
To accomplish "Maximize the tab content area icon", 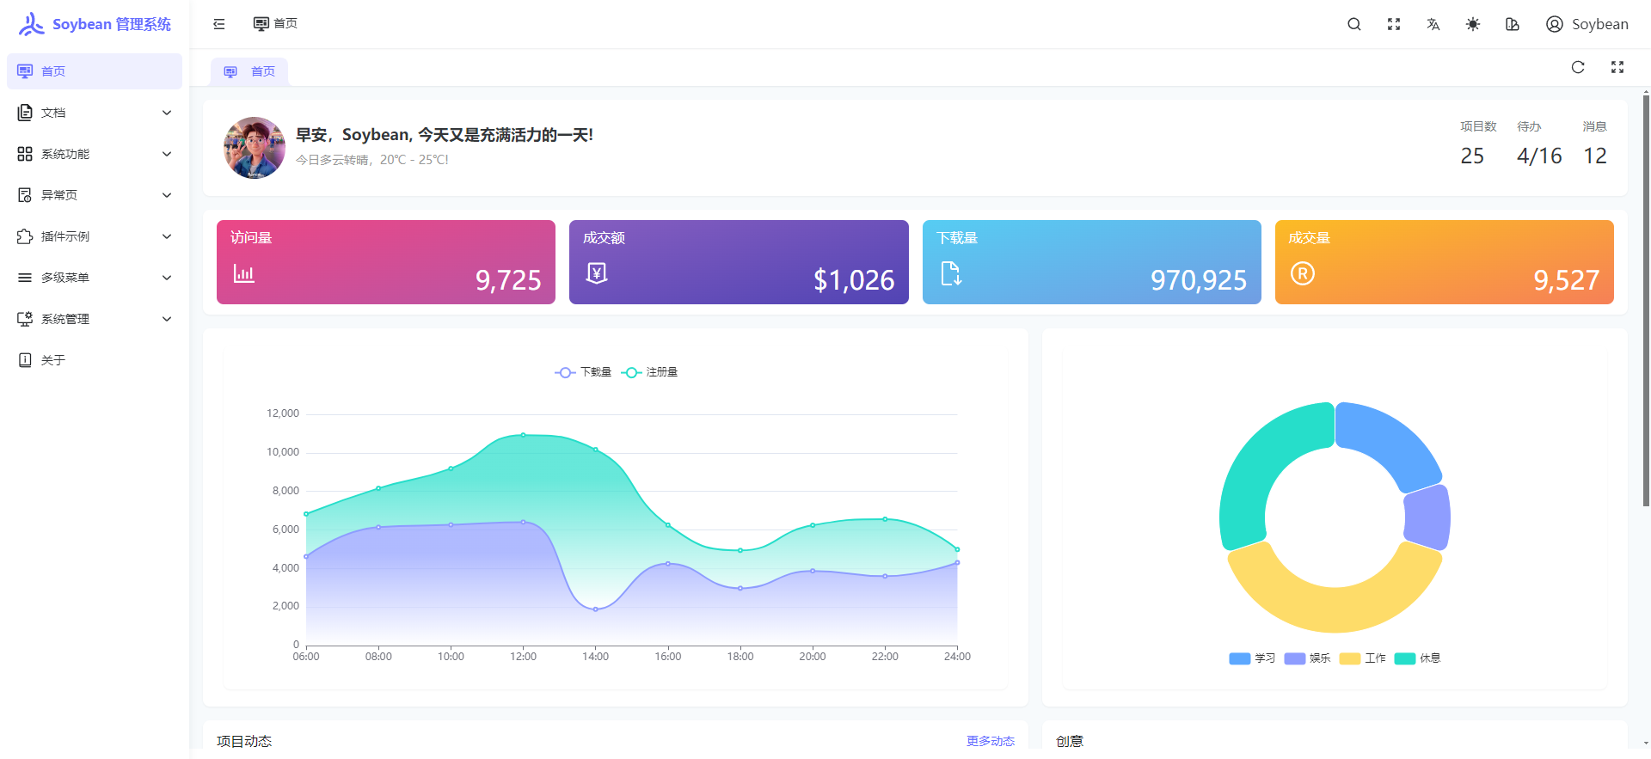I will 1617,68.
